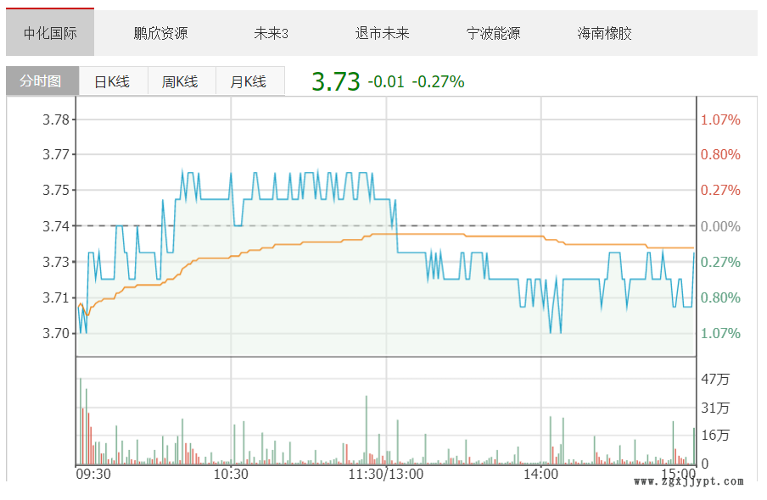Click the 3.73 price axis label
This screenshot has width=767, height=500.
[x=56, y=262]
